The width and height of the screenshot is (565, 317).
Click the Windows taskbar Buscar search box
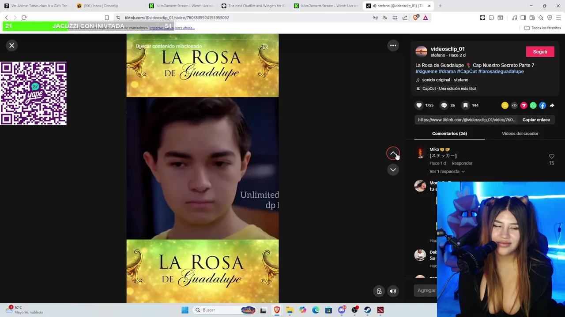pos(225,310)
